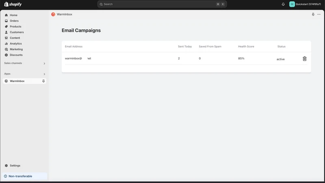The width and height of the screenshot is (325, 183).
Task: Click the Discounts badge icon
Action: (6, 55)
